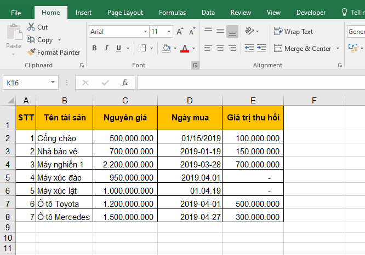The image size is (365, 255).
Task: Switch to the Formulas tab
Action: point(172,13)
